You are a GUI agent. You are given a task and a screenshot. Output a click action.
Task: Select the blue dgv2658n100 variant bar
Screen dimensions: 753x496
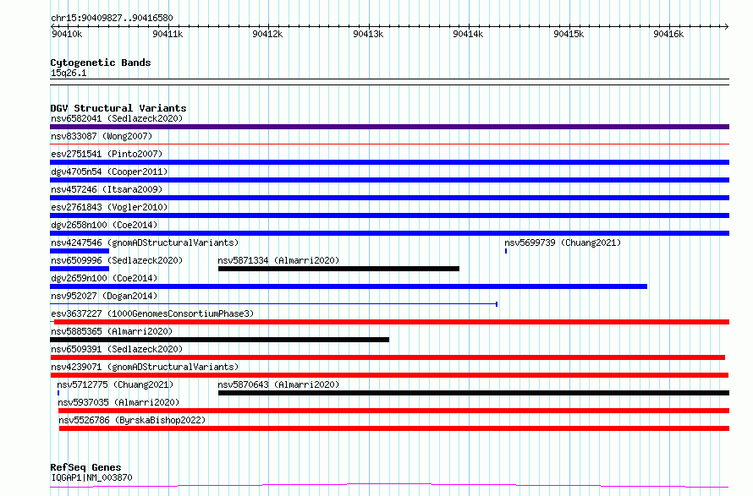[x=389, y=233]
